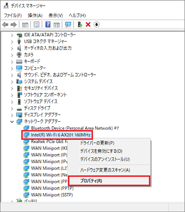185x212 pixels.
Task: Click the ネットワーク アダプター category icon
Action: [19, 121]
